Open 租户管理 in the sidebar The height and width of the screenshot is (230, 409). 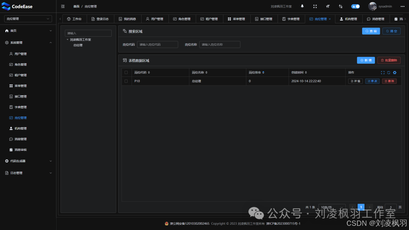pos(28,75)
